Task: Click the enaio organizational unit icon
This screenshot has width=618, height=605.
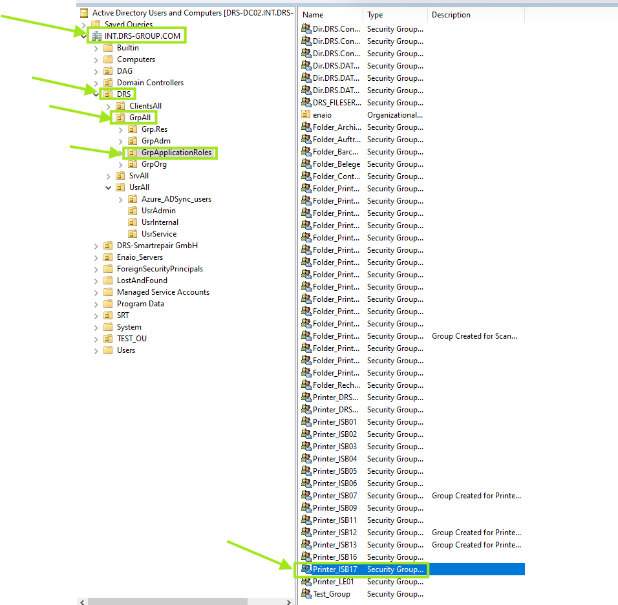Action: (306, 115)
